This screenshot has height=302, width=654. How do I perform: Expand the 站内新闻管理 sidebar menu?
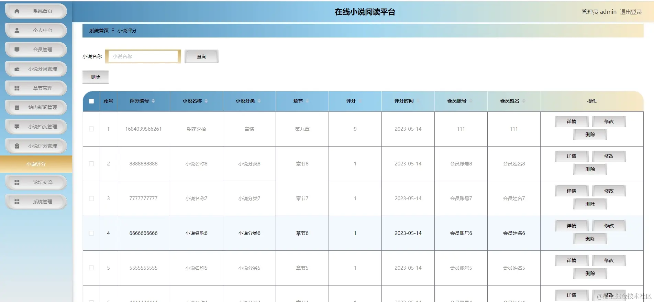tap(36, 107)
